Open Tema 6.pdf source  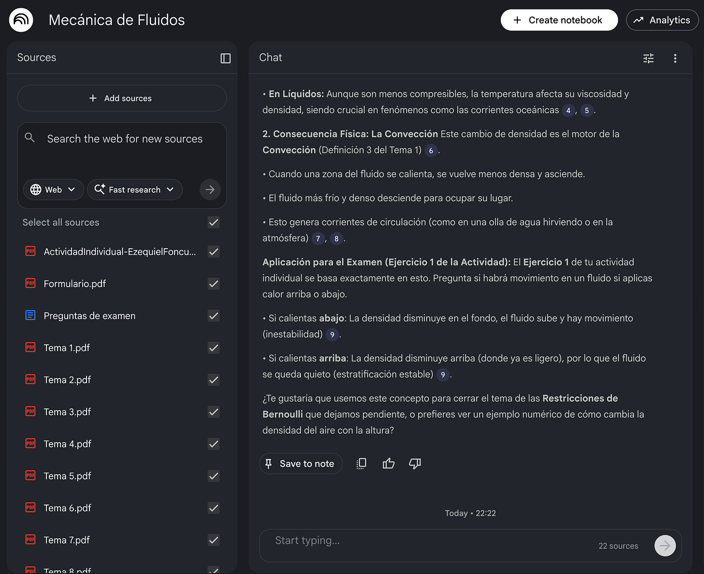pyautogui.click(x=67, y=508)
